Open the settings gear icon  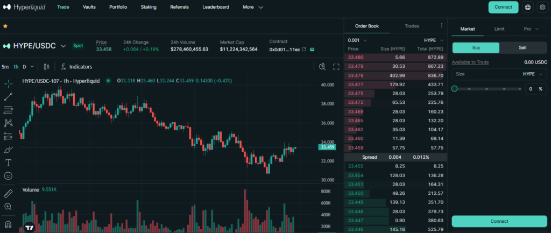[542, 8]
